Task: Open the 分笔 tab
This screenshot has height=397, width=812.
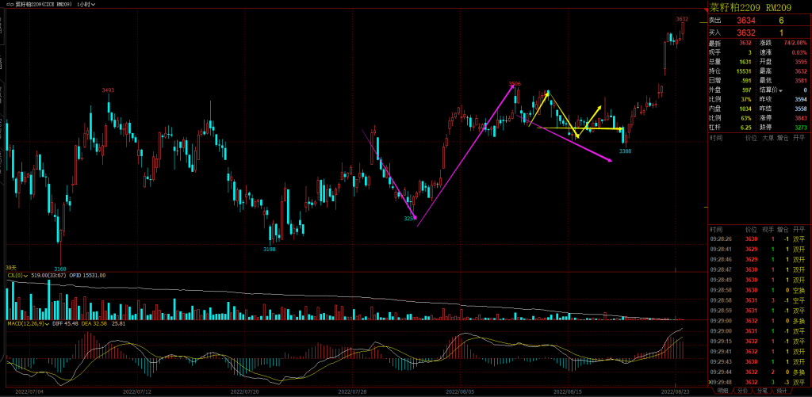Action: click(x=762, y=391)
